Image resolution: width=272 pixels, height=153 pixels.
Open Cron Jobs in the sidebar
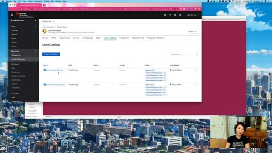[x=15, y=93]
